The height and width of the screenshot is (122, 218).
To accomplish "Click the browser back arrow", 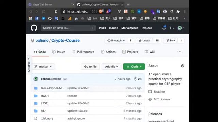I will (30, 12).
